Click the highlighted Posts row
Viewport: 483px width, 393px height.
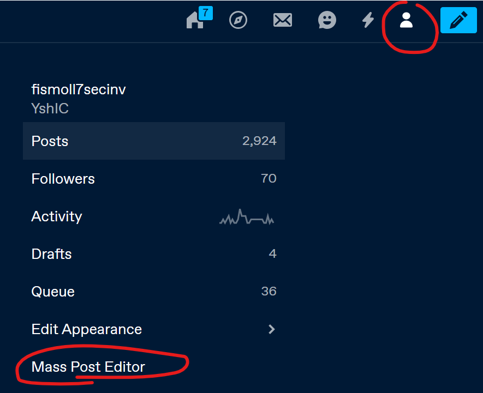click(x=153, y=141)
